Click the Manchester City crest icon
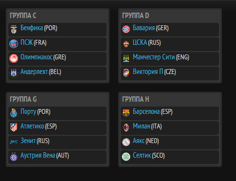236x181 pixels. [x=126, y=58]
